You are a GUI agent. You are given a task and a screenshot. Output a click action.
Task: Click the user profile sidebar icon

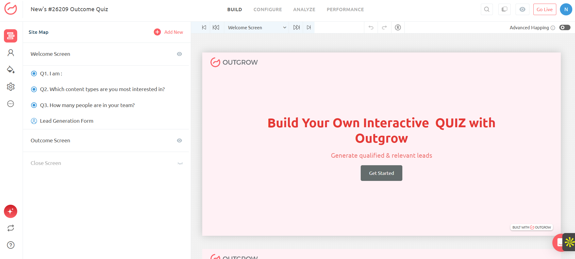11,53
